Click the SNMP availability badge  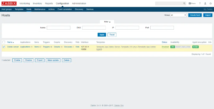point(178,47)
